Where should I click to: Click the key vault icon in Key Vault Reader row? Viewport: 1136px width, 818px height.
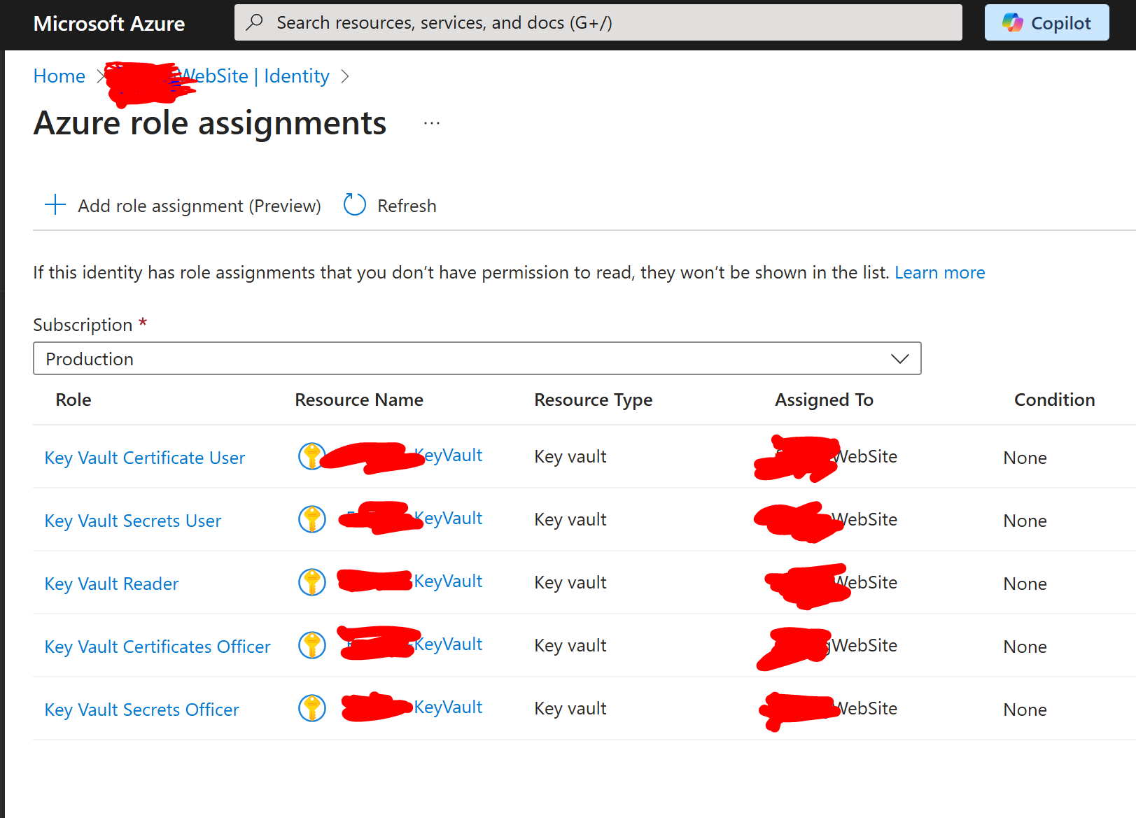[311, 581]
